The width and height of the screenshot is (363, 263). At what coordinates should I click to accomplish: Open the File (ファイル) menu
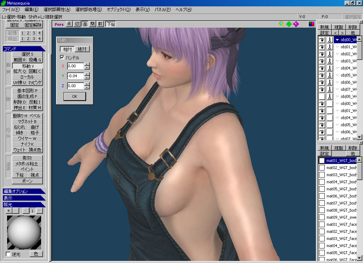(11, 10)
